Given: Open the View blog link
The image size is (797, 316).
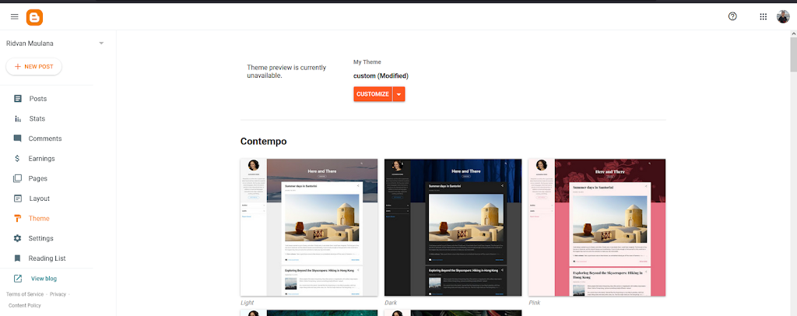Looking at the screenshot, I should 44,279.
